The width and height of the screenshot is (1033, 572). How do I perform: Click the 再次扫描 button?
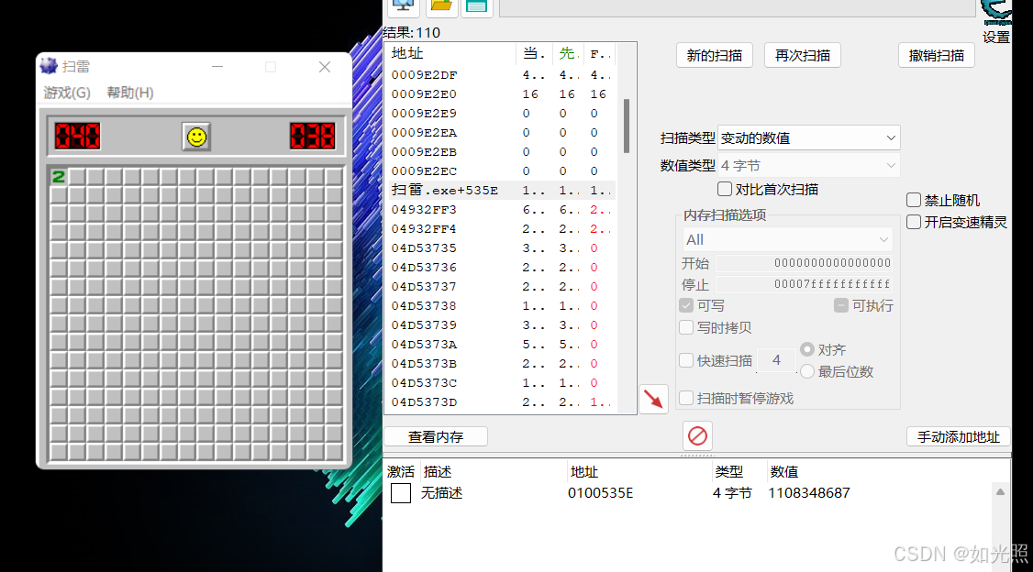click(803, 55)
